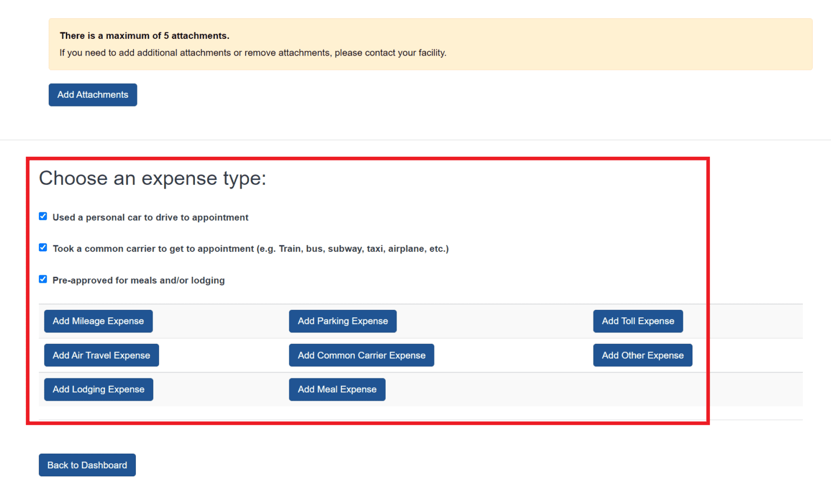Click Add Lodging Expense

98,389
